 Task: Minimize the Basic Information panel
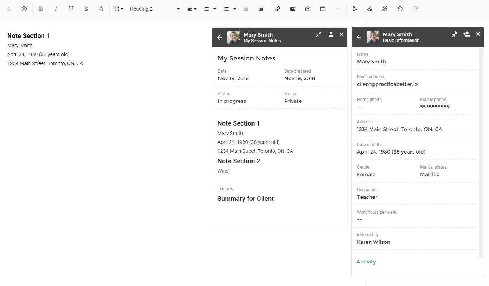tap(455, 34)
